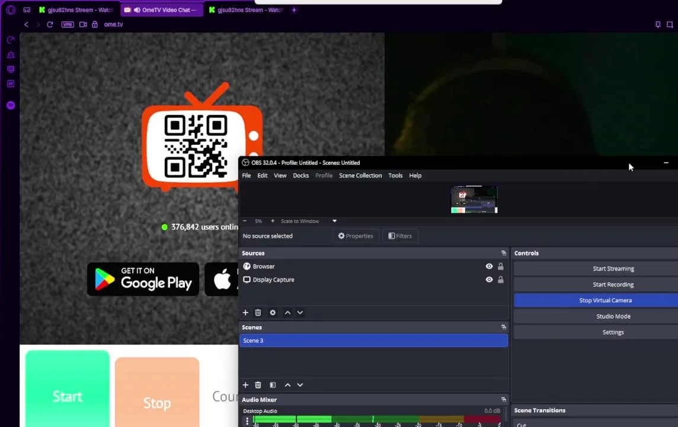Click 0.0 dB Desktop Audio value
Screen dimensions: 678x427
point(492,410)
